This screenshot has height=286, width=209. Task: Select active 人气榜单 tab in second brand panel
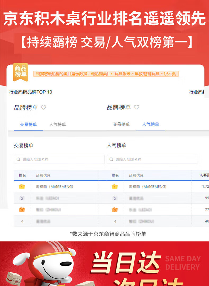point(151,124)
